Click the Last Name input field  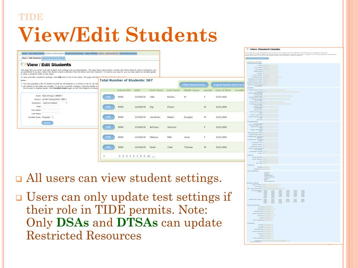coord(50,114)
